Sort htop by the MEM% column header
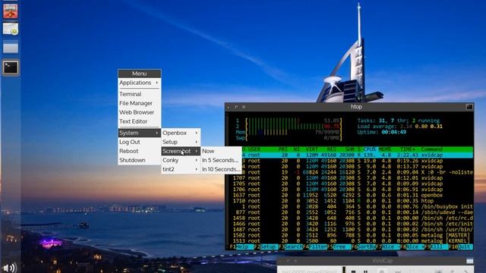The height and width of the screenshot is (273, 486). (385, 149)
